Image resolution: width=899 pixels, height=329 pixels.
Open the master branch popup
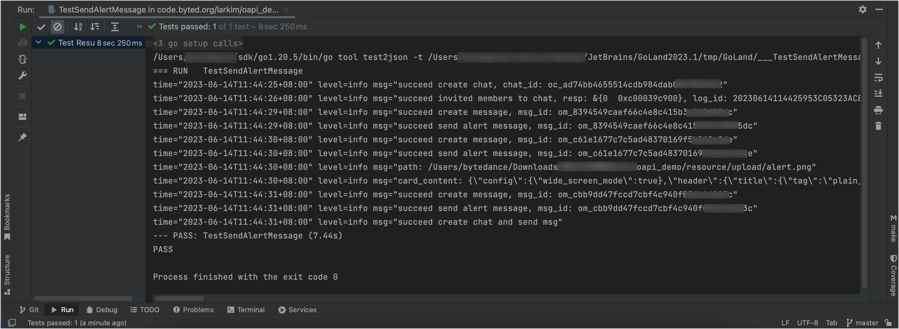864,323
